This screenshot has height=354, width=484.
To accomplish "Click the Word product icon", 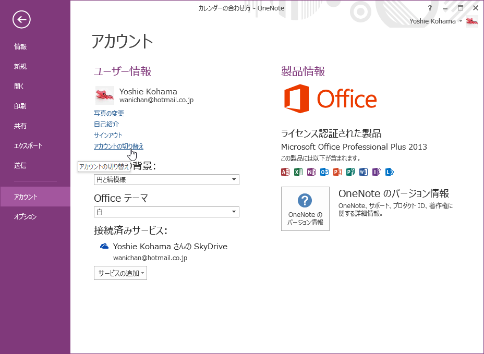I will click(x=364, y=172).
